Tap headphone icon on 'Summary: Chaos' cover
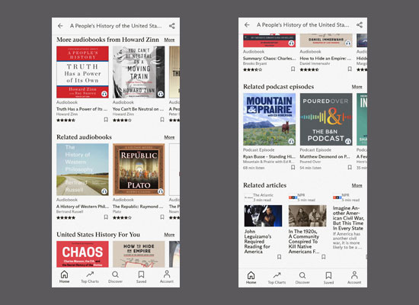Image resolution: width=419 pixels, height=305 pixels. 291,43
